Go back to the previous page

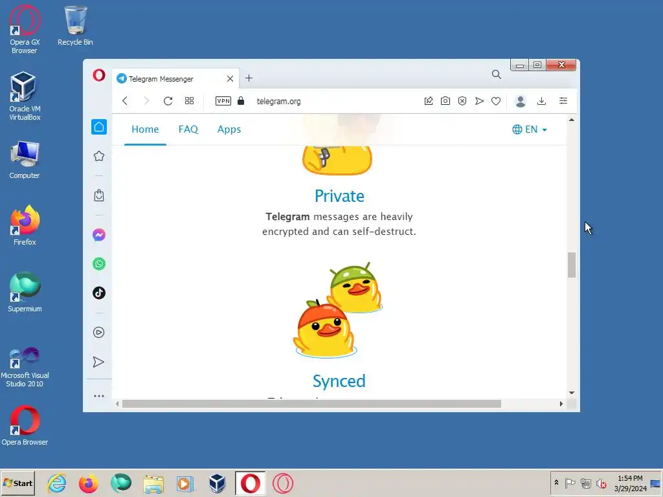pos(125,101)
